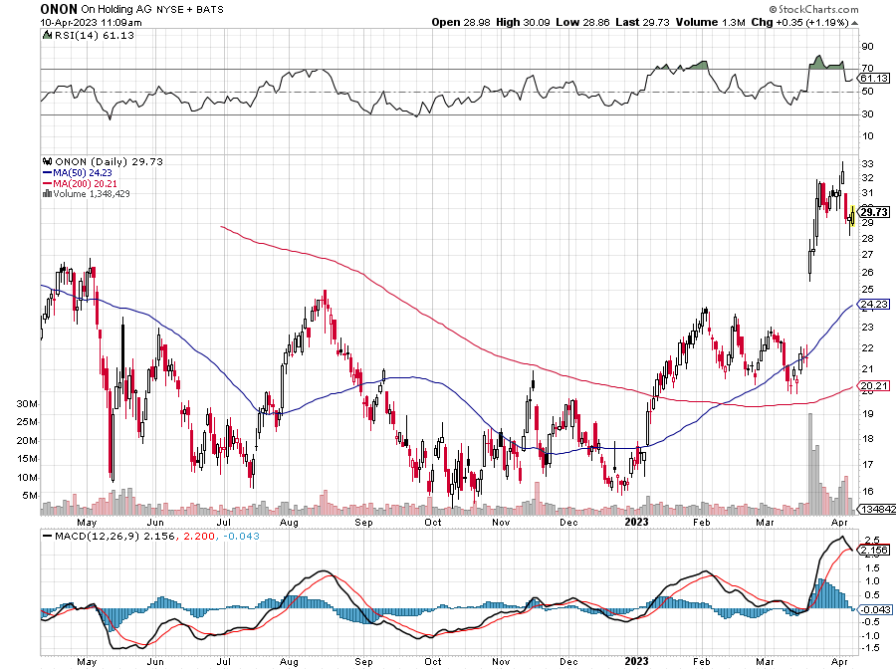Click the Oct label under MACD panel

433,661
